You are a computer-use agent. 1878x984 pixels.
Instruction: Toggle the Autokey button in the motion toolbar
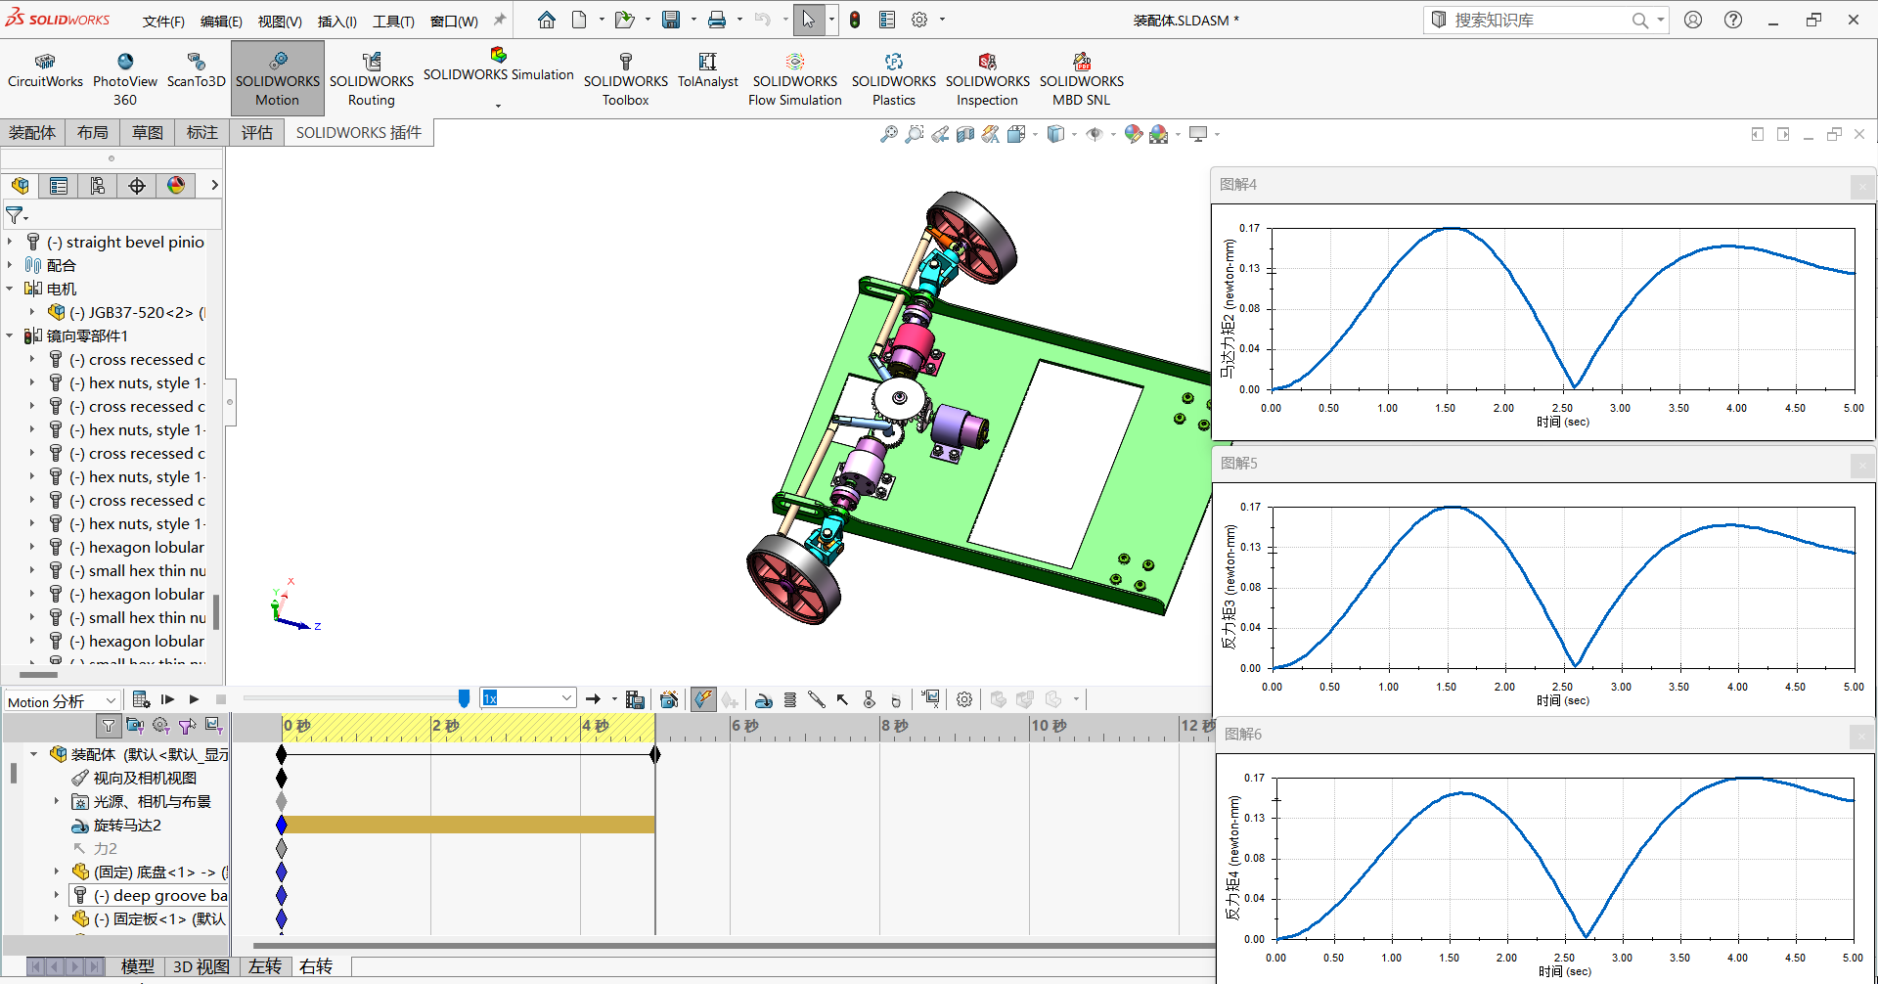coord(702,699)
